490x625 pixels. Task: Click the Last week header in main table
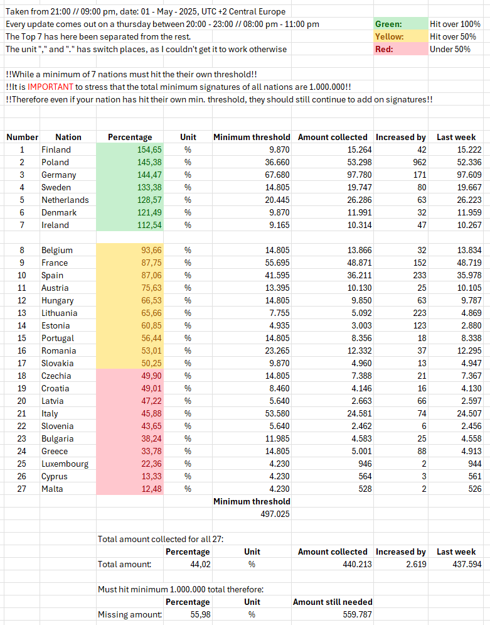456,137
